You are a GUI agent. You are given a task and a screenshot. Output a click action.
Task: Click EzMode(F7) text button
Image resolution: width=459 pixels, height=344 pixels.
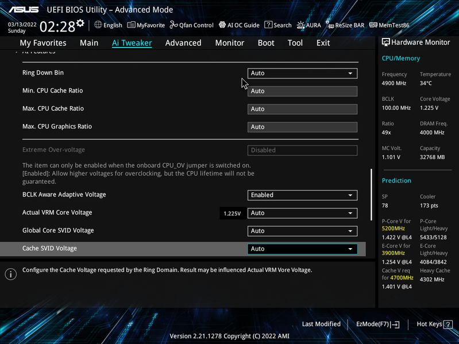(x=372, y=324)
